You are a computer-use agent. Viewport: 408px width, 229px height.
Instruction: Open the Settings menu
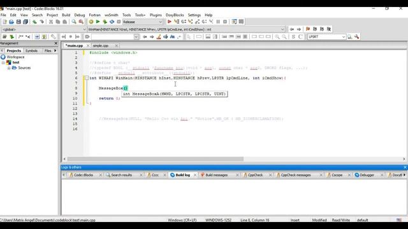[x=194, y=15]
